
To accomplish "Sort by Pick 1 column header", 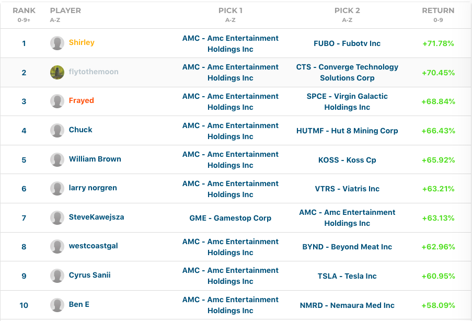I will (230, 10).
